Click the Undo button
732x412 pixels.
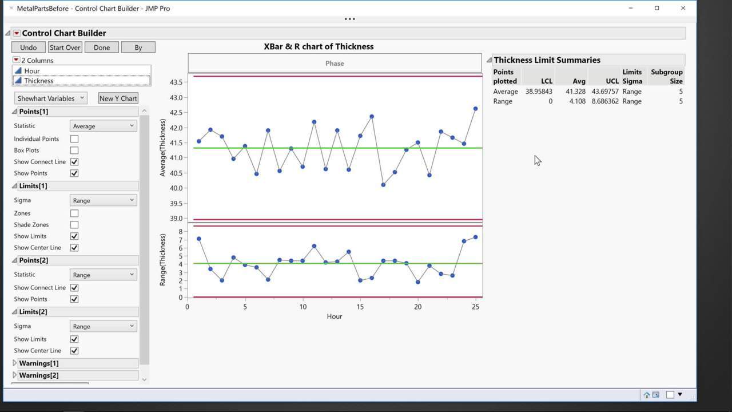pos(28,47)
